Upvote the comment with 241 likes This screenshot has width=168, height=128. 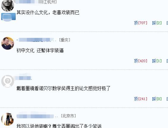coord(140,99)
